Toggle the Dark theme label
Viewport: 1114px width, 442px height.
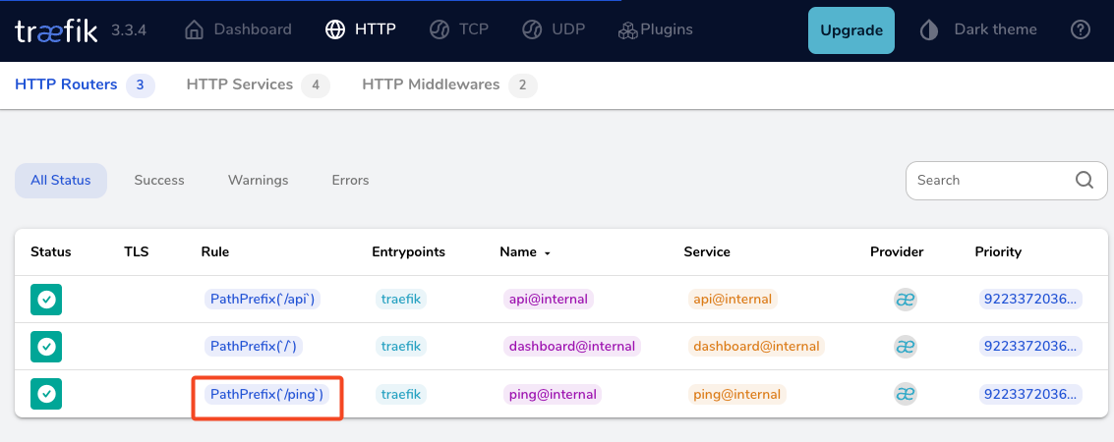pos(995,29)
